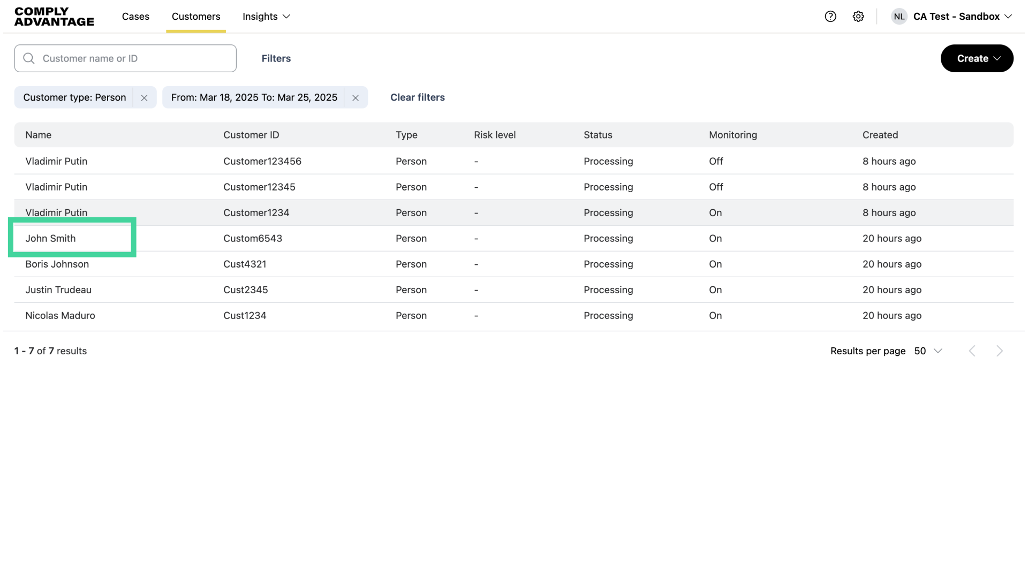The height and width of the screenshot is (578, 1028).
Task: Click the Clear filters link
Action: pos(418,97)
